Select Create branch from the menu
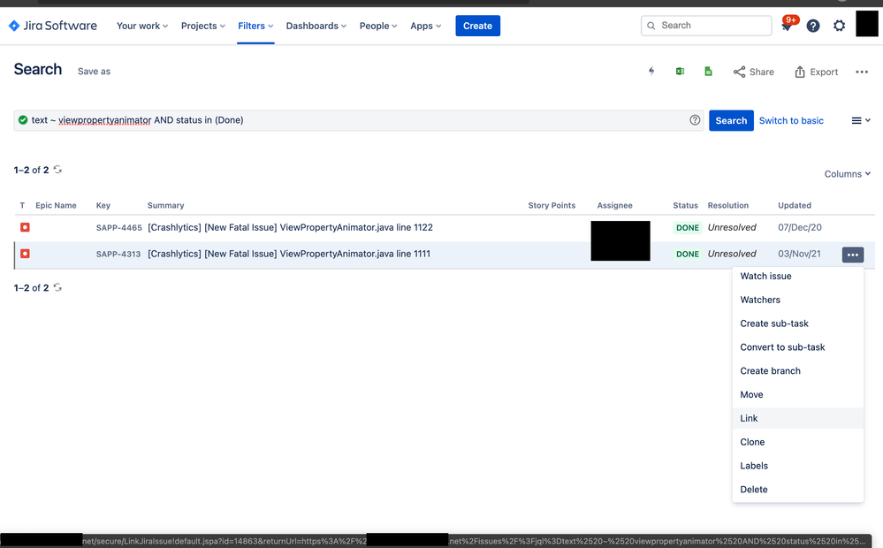The height and width of the screenshot is (548, 883). 797,370
